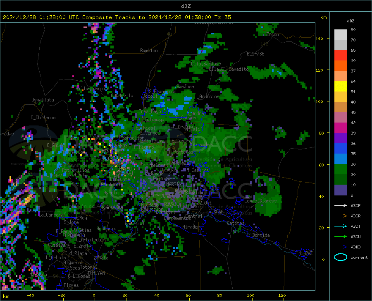Viewport: 372px width, 301px height.
Task: Click the Mirador map label
Action: coord(191,227)
